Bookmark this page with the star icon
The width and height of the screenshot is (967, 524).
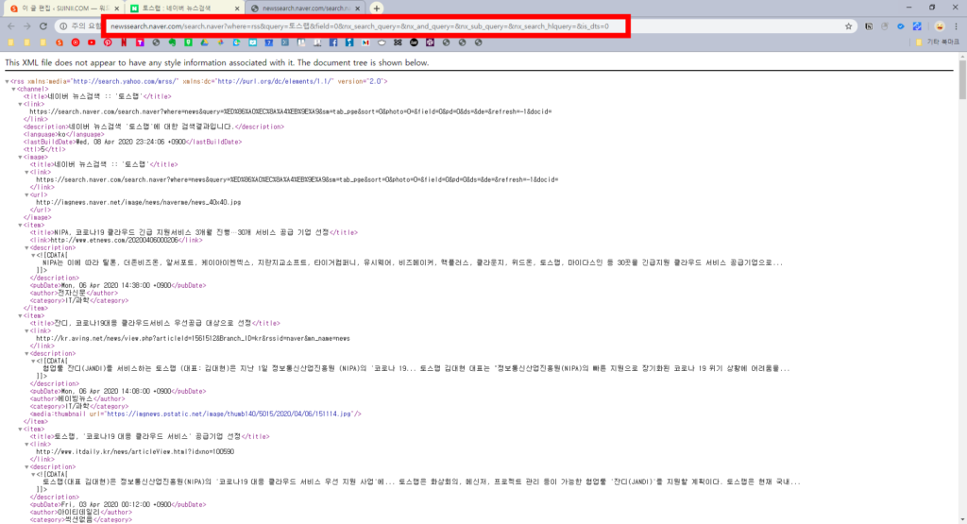pyautogui.click(x=849, y=26)
